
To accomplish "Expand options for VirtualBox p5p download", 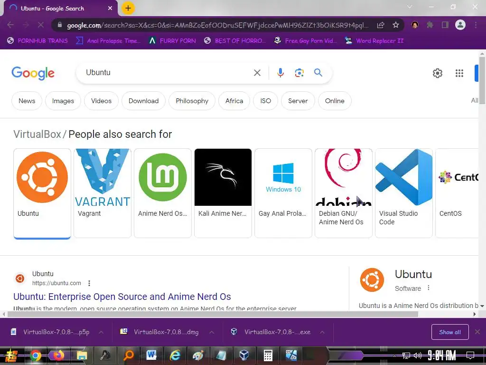I will coord(101,332).
